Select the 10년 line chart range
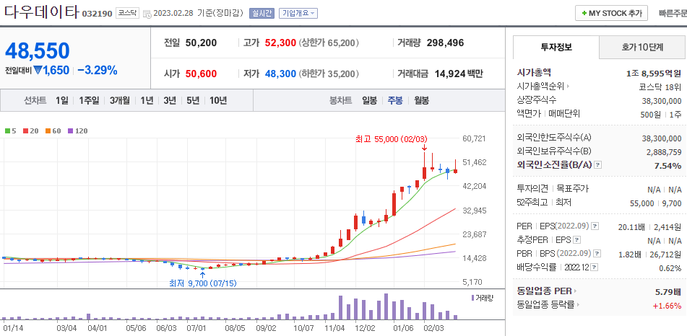The width and height of the screenshot is (687, 336). [218, 100]
